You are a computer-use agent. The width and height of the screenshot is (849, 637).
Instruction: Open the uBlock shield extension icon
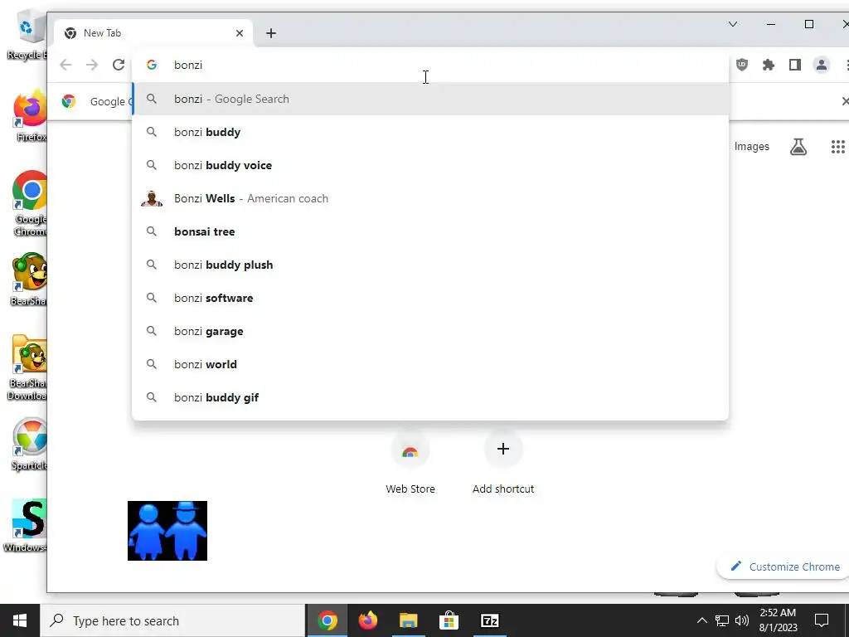742,65
